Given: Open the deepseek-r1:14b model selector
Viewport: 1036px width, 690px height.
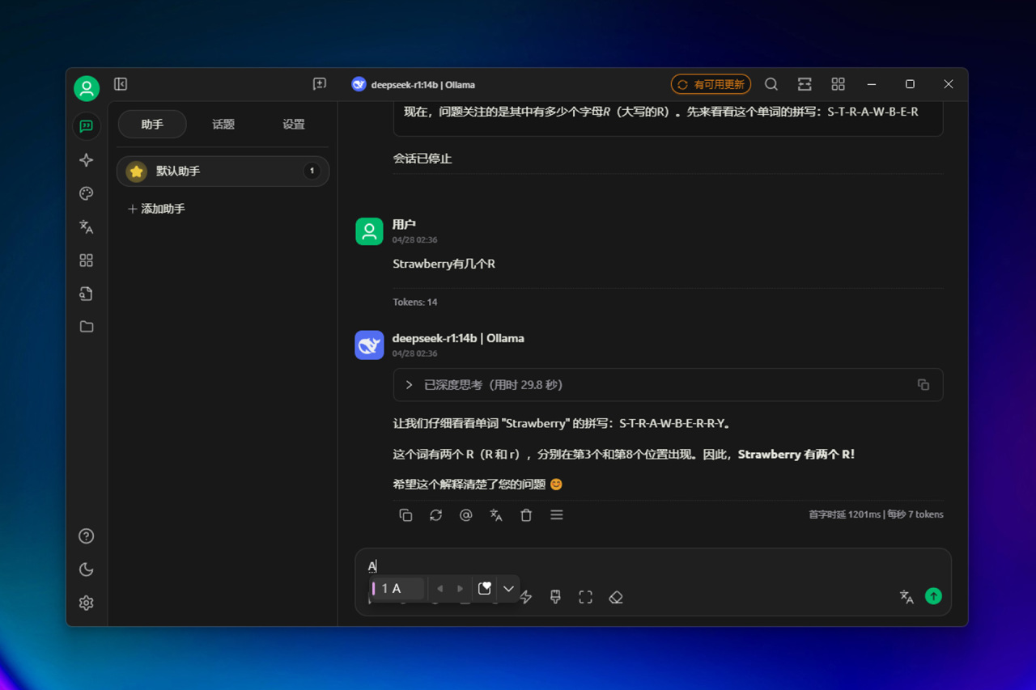Looking at the screenshot, I should [x=414, y=84].
